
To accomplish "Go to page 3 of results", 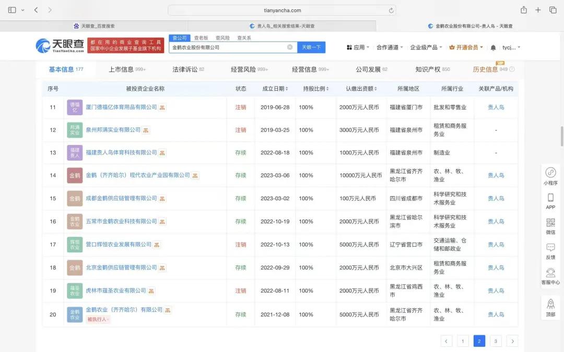I will coord(496,341).
